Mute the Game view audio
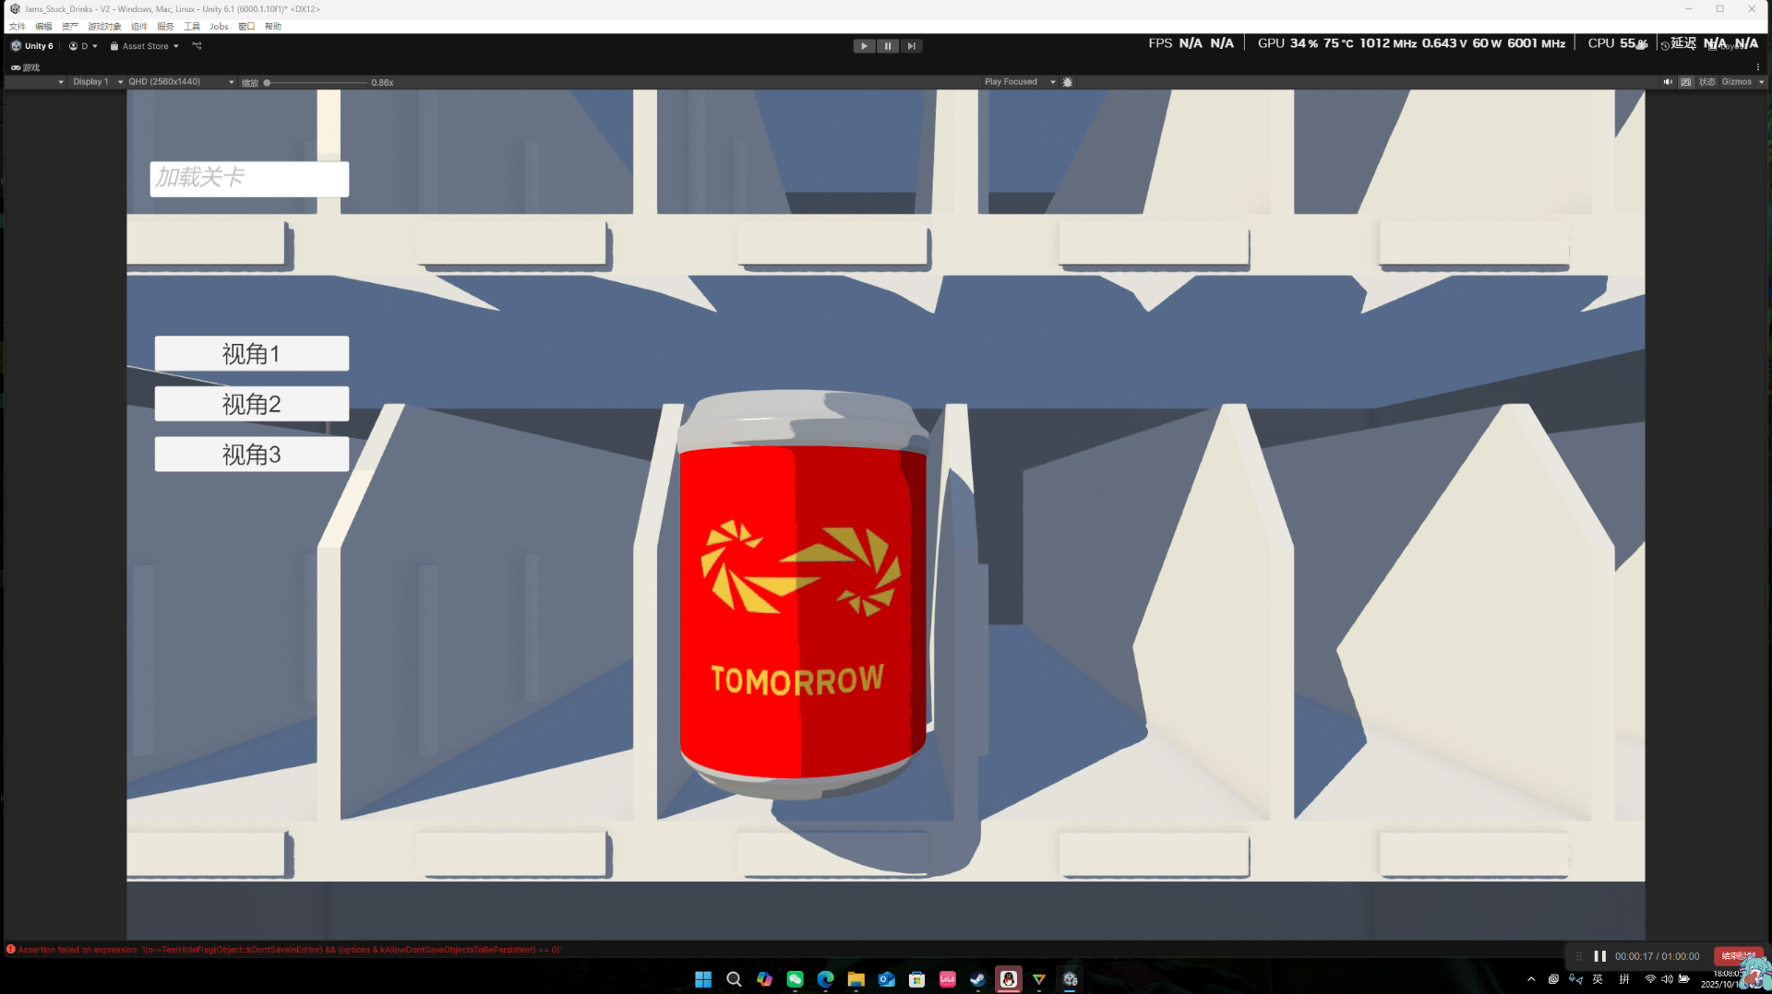 (1668, 82)
